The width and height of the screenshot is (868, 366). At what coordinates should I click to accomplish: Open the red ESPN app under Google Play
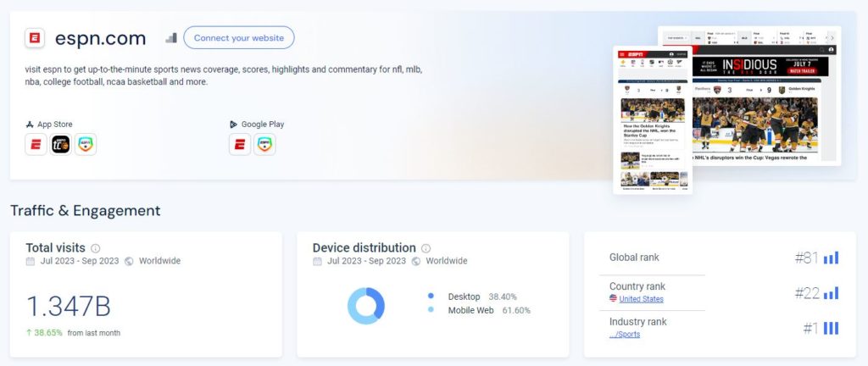coord(240,144)
